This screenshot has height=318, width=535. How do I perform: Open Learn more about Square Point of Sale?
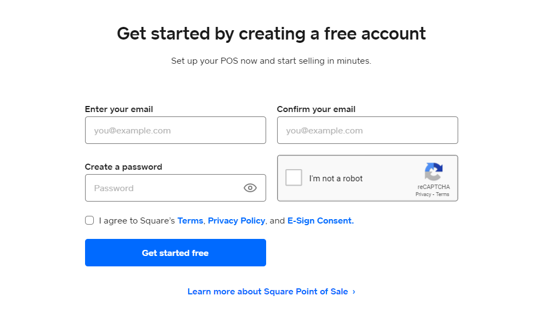click(268, 292)
